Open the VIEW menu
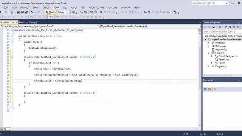Viewport: 242px width, 136px height. pyautogui.click(x=14, y=8)
